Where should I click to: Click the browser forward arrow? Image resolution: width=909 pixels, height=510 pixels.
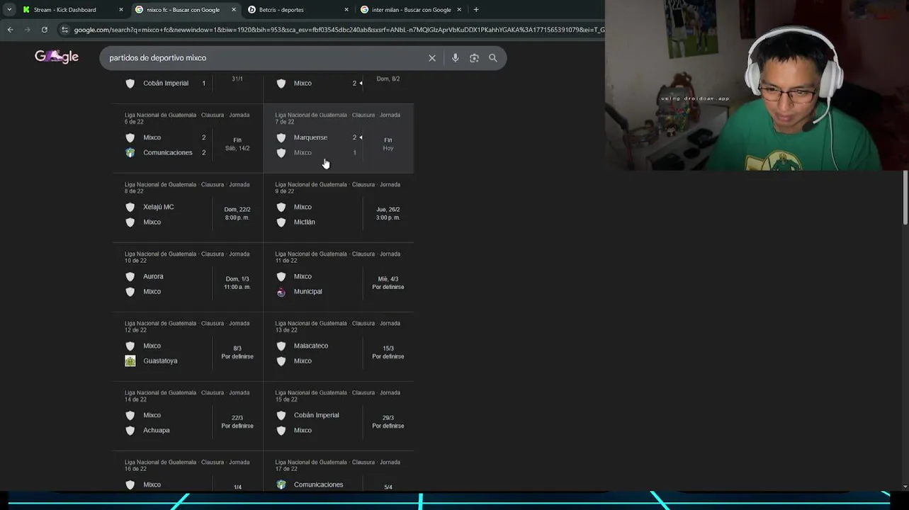click(27, 30)
